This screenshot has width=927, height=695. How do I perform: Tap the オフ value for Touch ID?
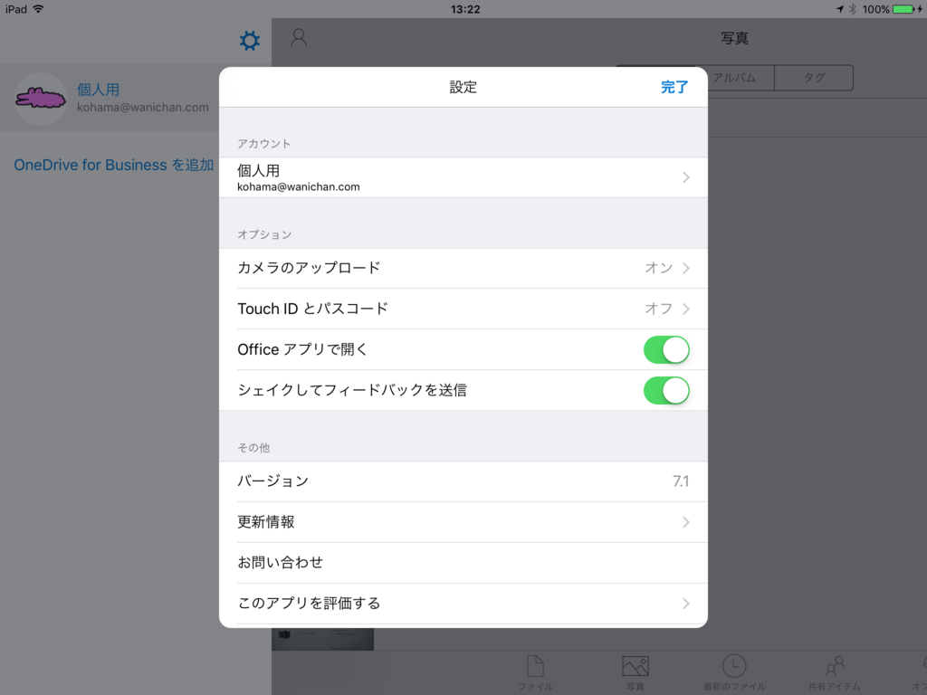pos(659,309)
